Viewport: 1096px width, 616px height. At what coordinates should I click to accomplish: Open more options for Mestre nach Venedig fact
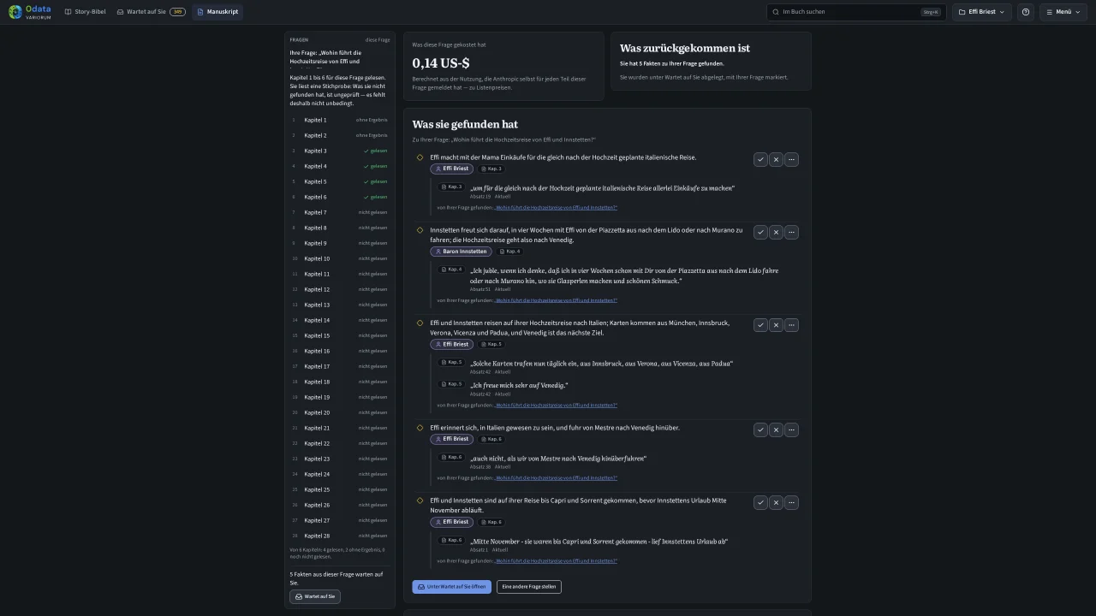(x=791, y=430)
